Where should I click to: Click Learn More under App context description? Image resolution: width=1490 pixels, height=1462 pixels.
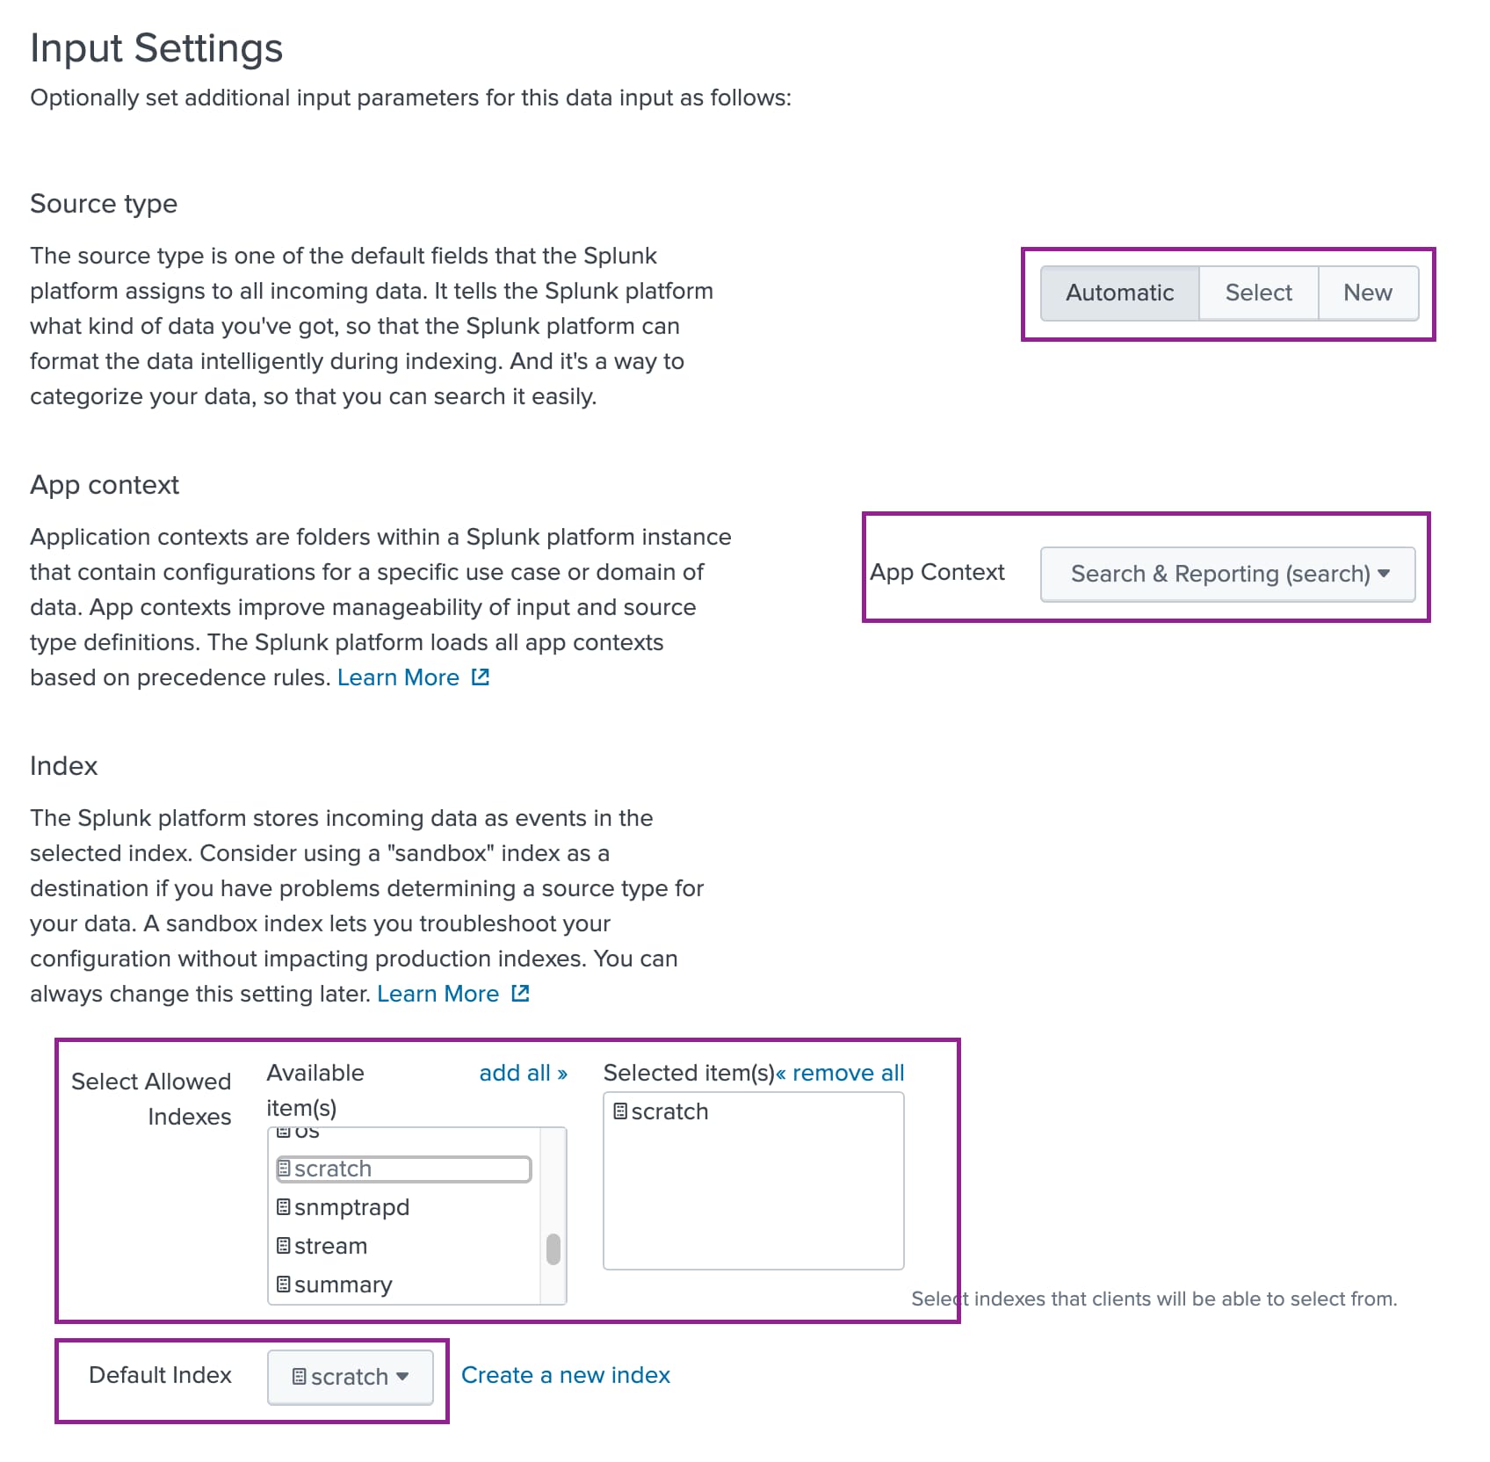[400, 677]
